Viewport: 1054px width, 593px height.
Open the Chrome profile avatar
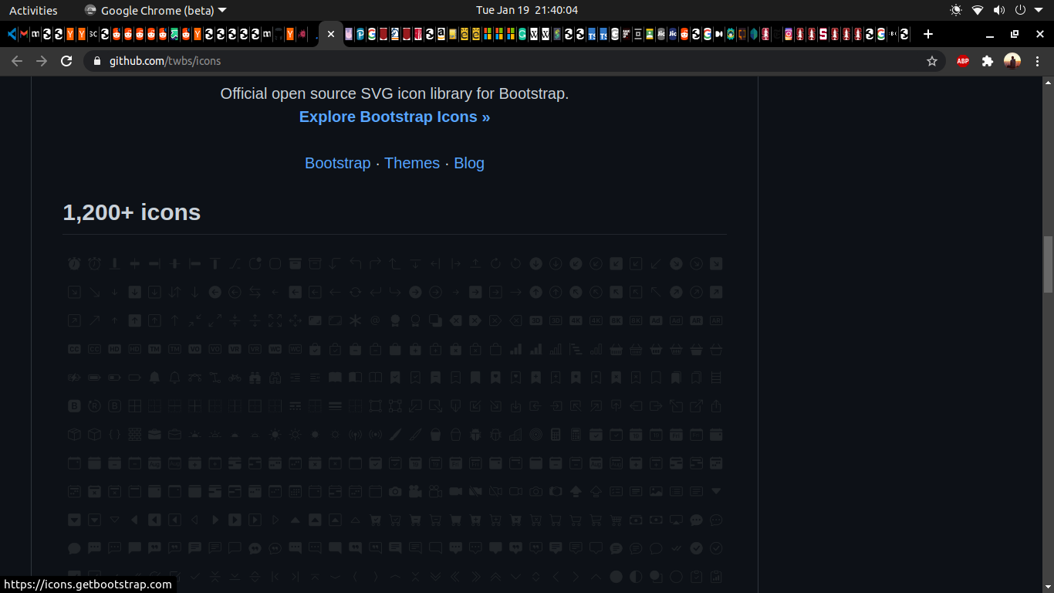(1012, 61)
